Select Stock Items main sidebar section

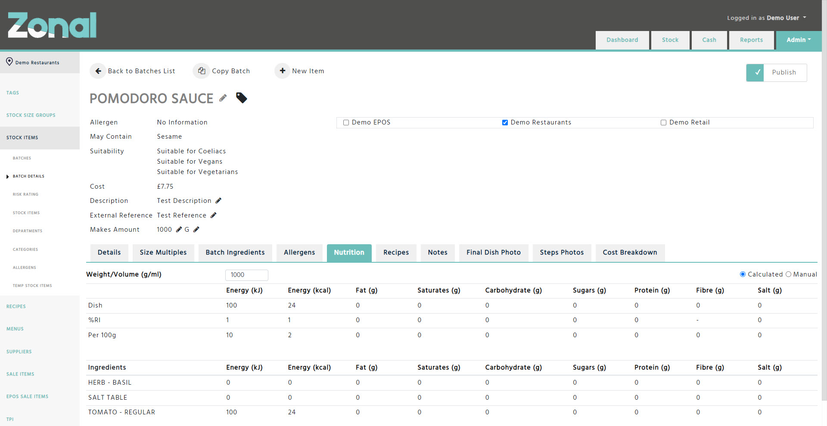pyautogui.click(x=40, y=138)
